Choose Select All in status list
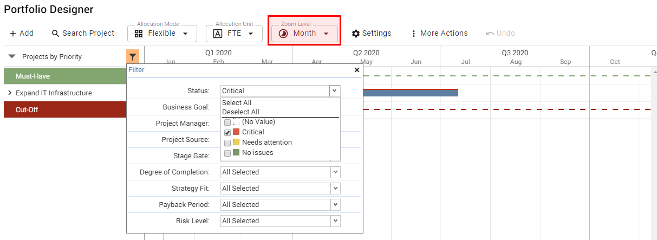Screen dimensions: 657x240 (237, 103)
